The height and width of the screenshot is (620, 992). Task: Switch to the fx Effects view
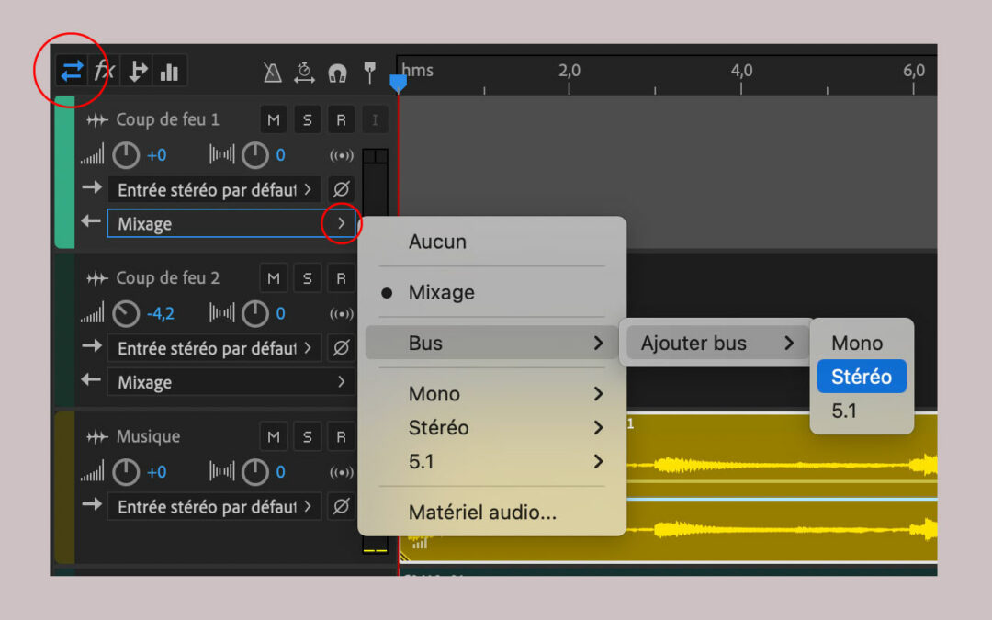(105, 71)
